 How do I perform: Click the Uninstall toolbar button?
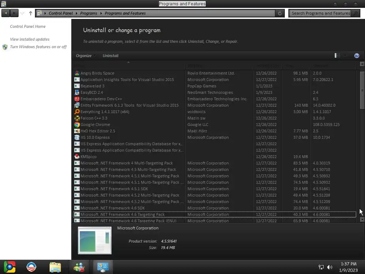[x=110, y=56]
